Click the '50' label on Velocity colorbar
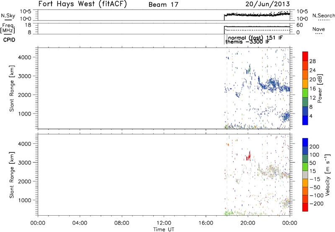335x232 pixels. coord(312,163)
